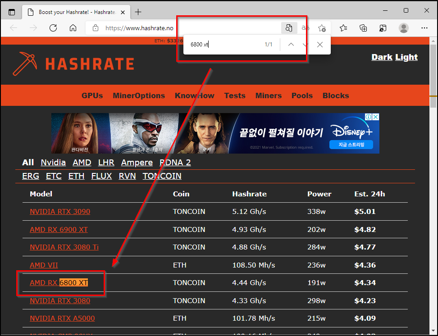
Task: Filter by TONCOIN coin
Action: 162,176
